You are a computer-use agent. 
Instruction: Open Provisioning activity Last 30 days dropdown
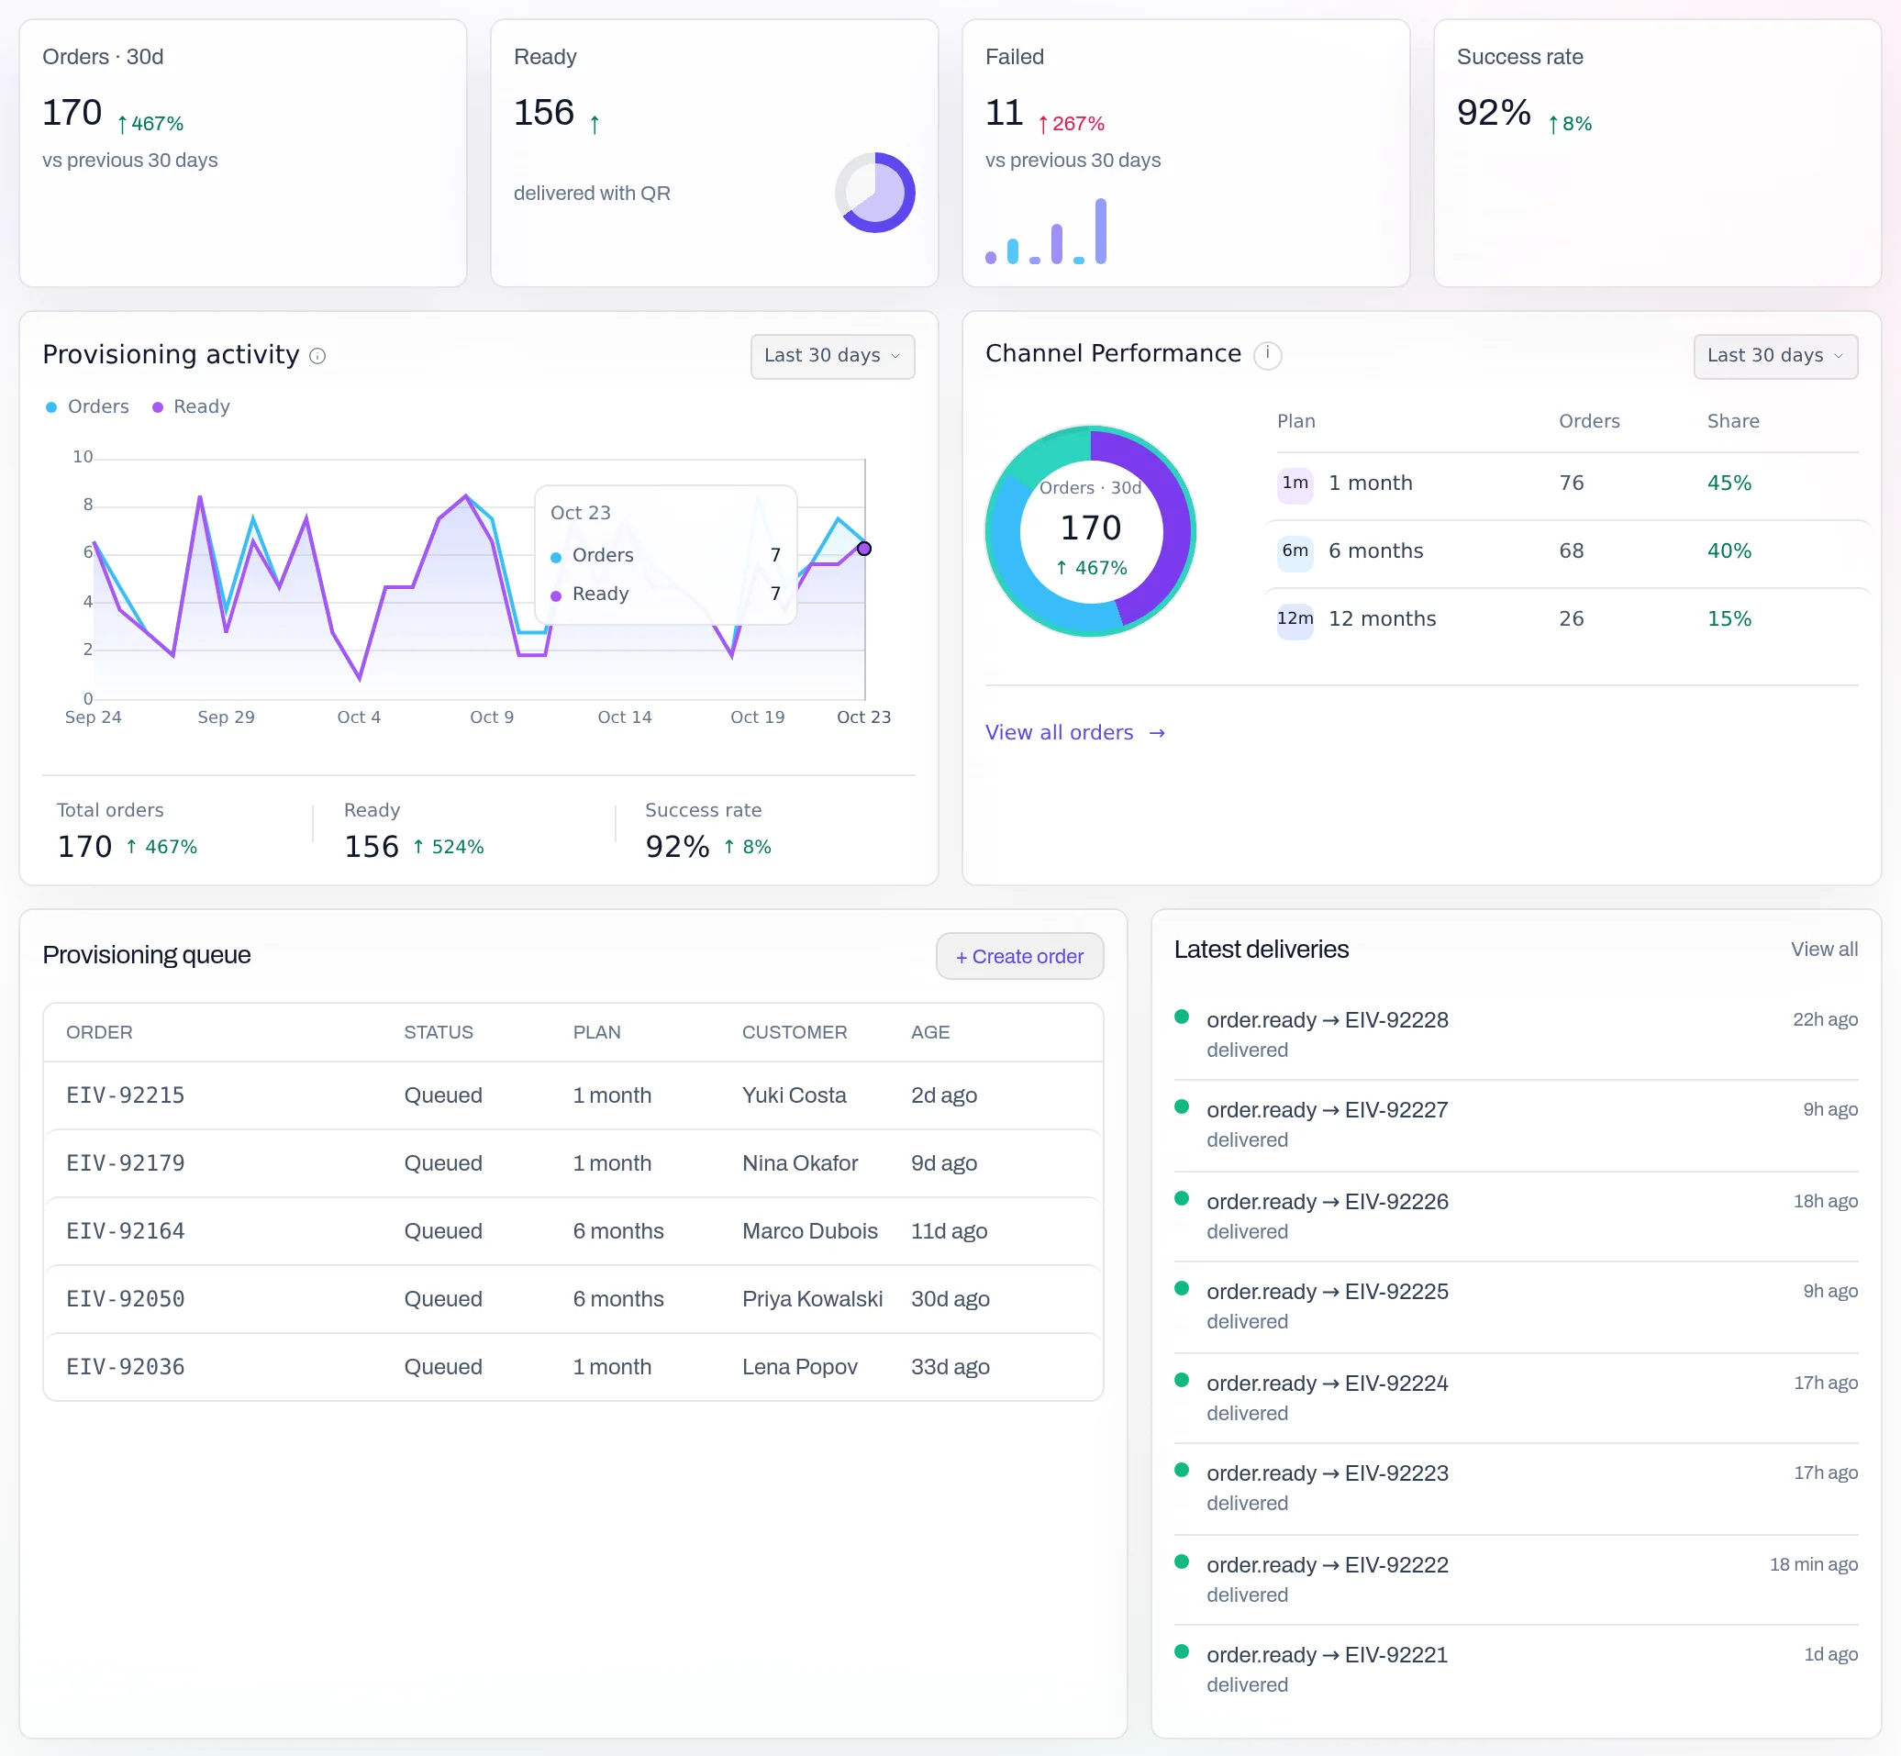click(832, 356)
